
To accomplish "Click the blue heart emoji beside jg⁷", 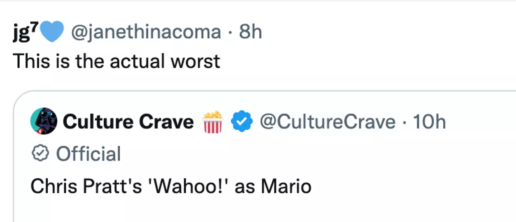I will pos(52,32).
